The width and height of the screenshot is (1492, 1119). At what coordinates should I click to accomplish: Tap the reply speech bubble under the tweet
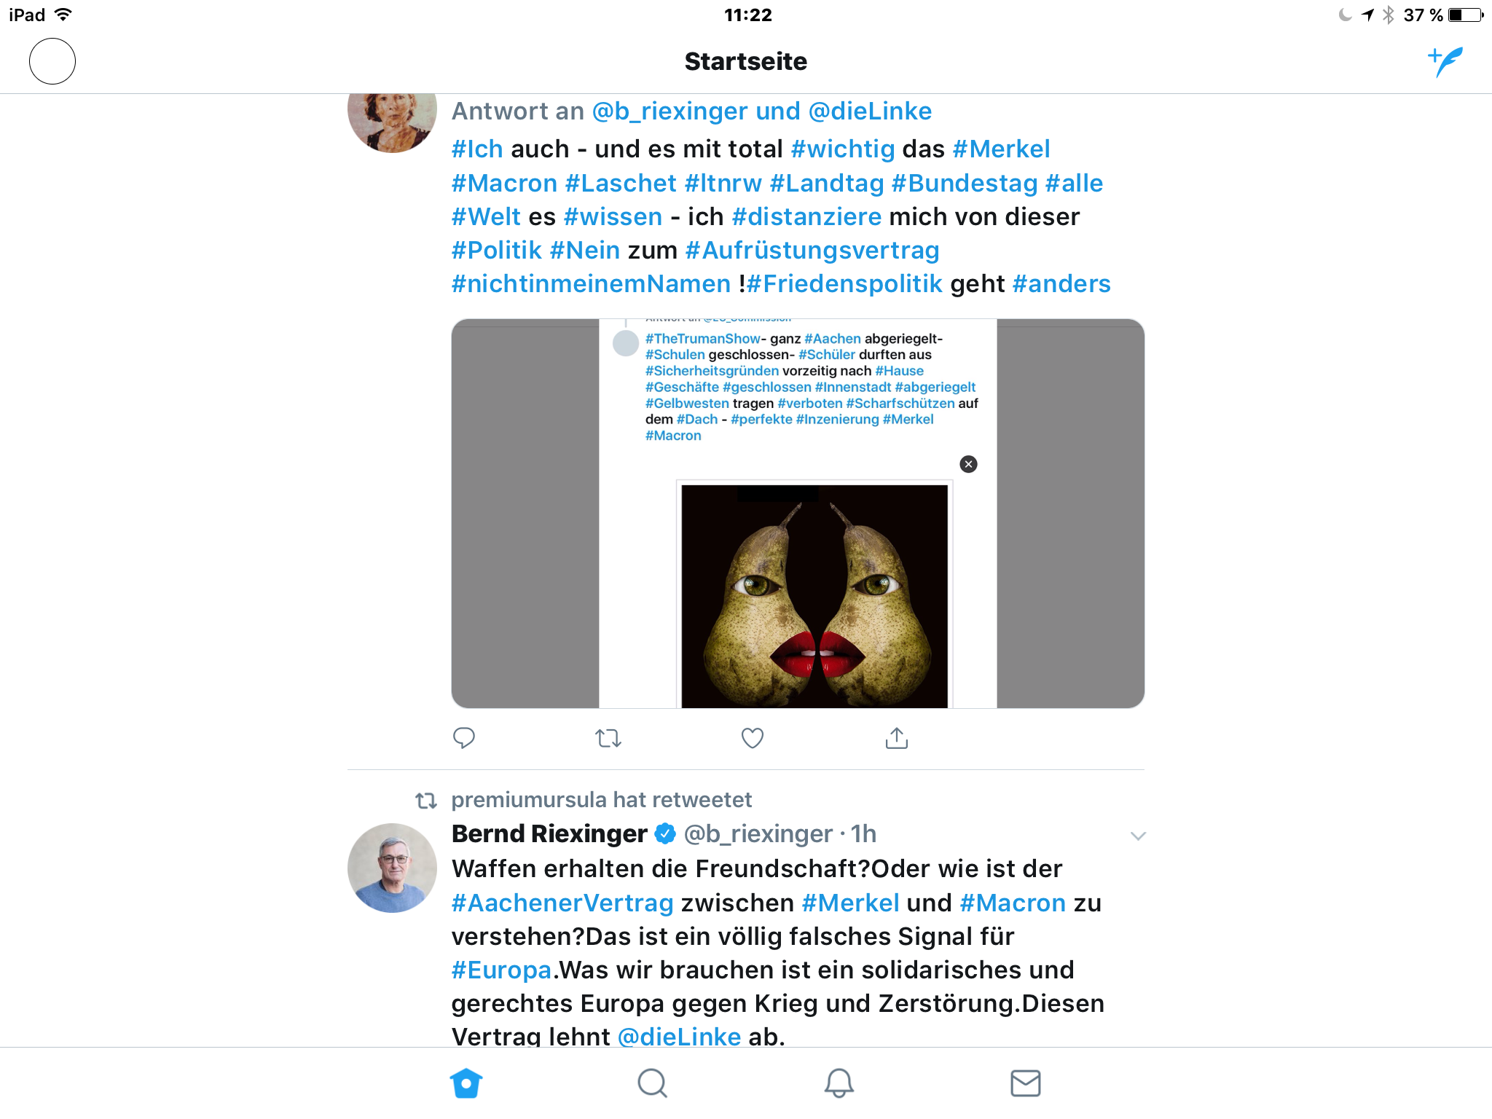click(464, 738)
